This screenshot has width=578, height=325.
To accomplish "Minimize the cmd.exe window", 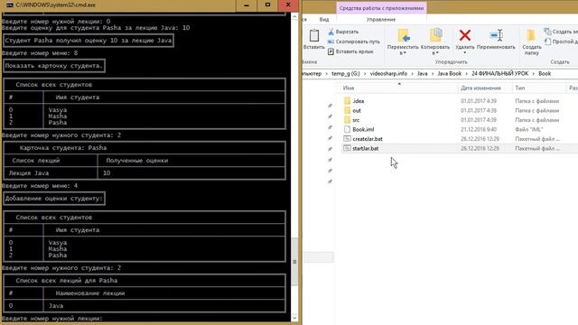I will (247, 5).
